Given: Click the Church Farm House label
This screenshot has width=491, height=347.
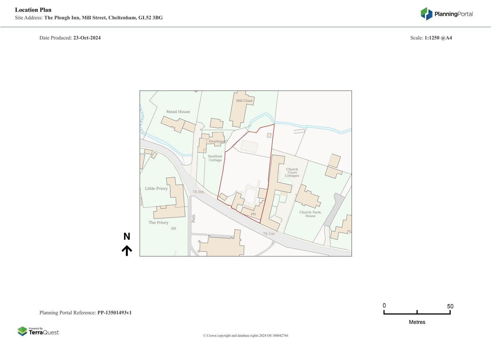Looking at the screenshot, I should tap(310, 214).
